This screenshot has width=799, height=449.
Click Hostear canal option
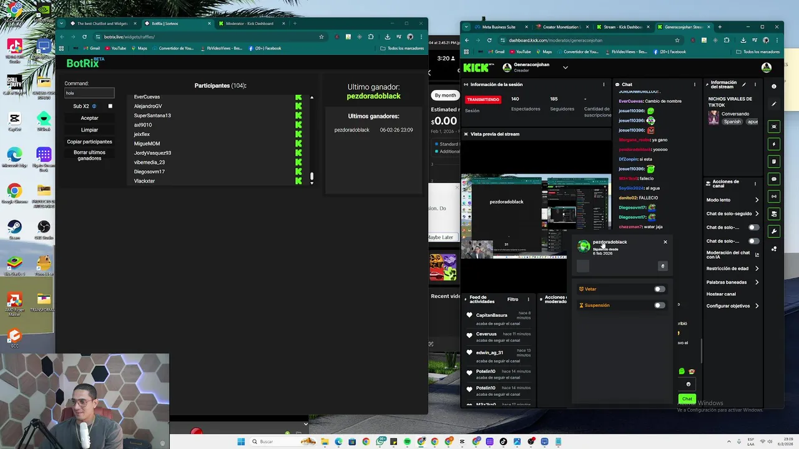[721, 294]
